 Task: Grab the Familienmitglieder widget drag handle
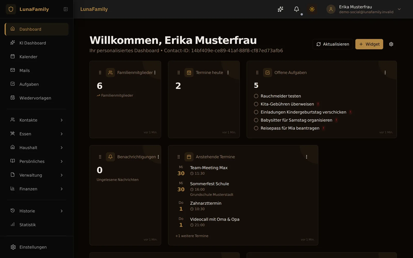tap(100, 73)
